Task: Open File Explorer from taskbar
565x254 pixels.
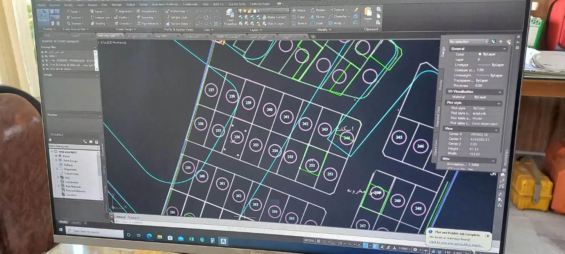Action: [160, 237]
